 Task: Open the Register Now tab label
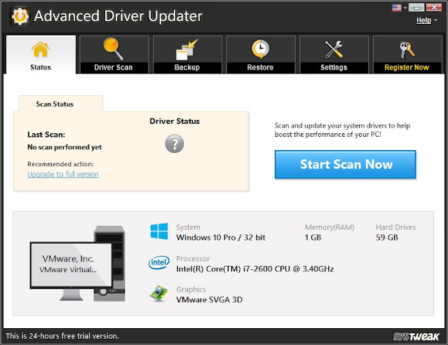pos(407,67)
